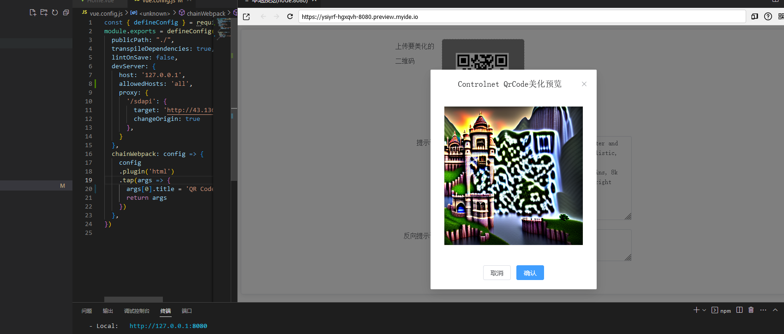The image size is (784, 334).
Task: Click the modified file row marked M
Action: (36, 185)
